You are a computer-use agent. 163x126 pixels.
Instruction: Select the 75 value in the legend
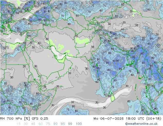(48, 124)
